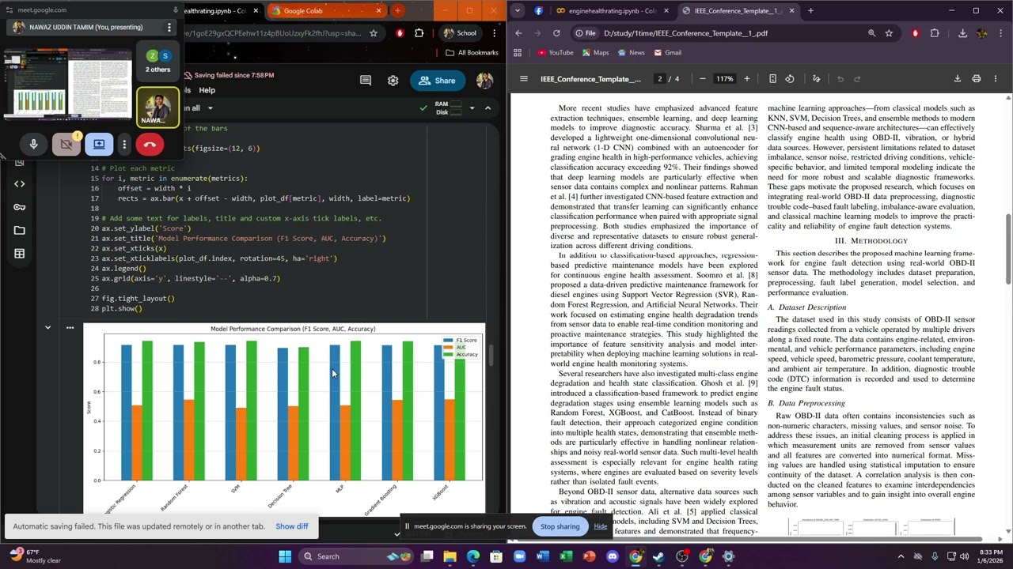Open Colab user account avatar

tap(484, 81)
